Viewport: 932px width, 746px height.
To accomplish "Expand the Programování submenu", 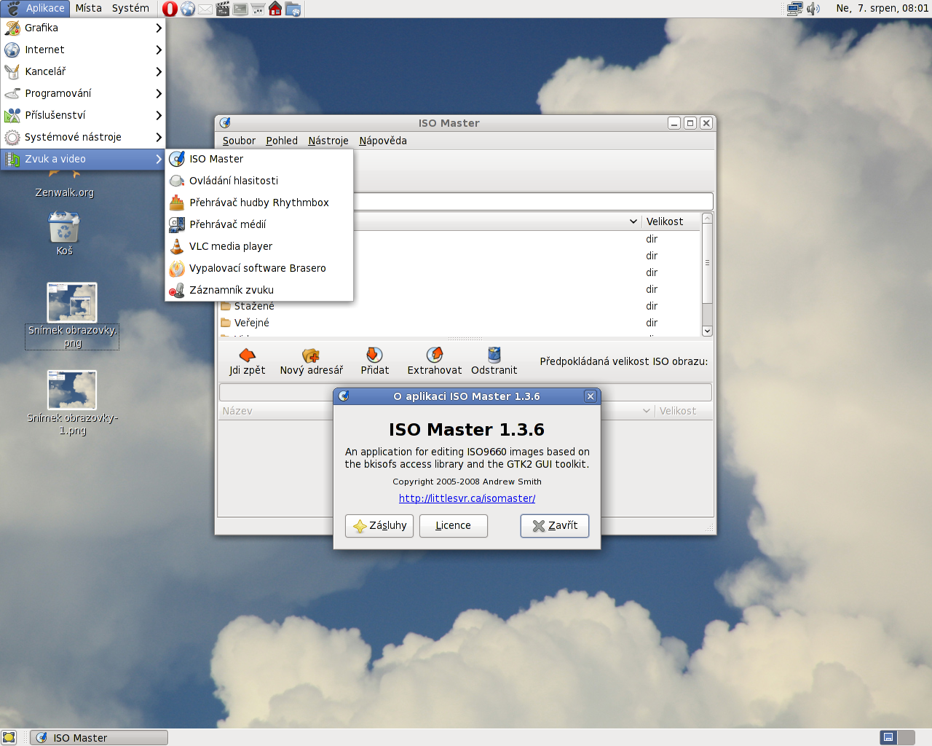I will [83, 93].
